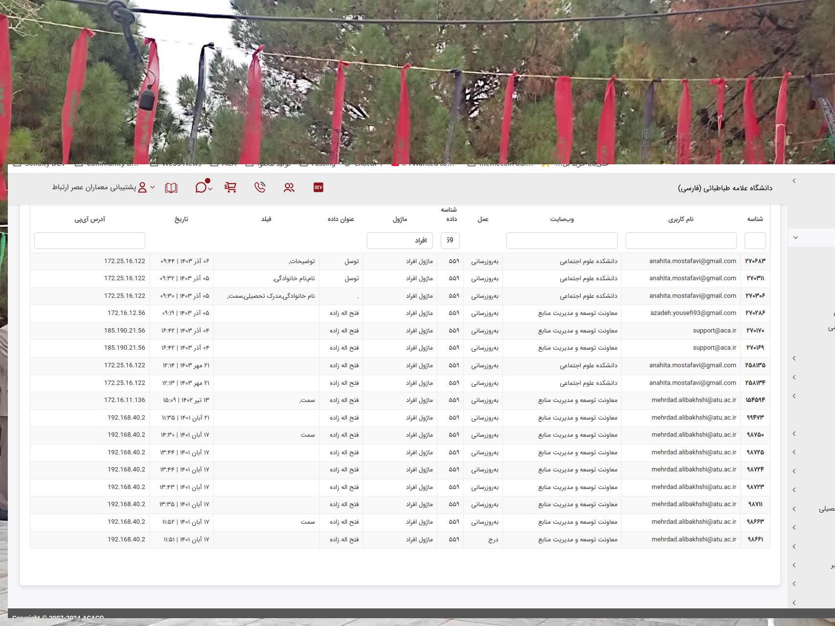Click the chevron above the sidebar near the site title
Viewport: 835px width, 626px height.
[794, 181]
